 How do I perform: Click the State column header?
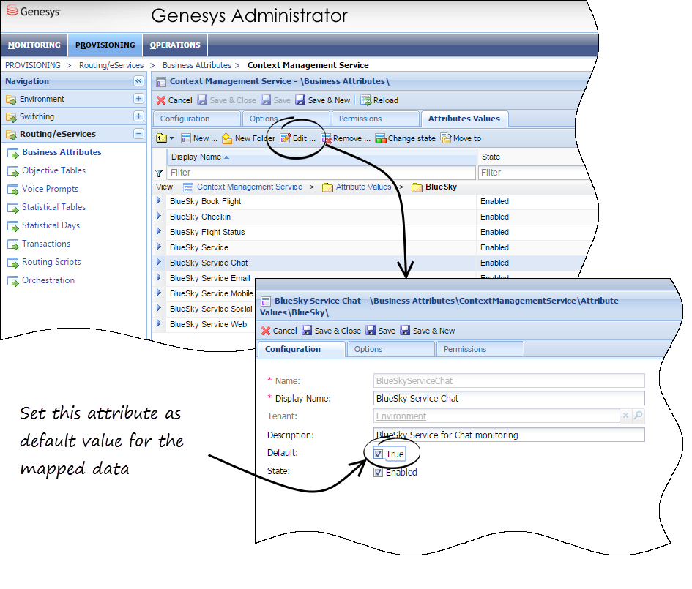click(x=491, y=157)
